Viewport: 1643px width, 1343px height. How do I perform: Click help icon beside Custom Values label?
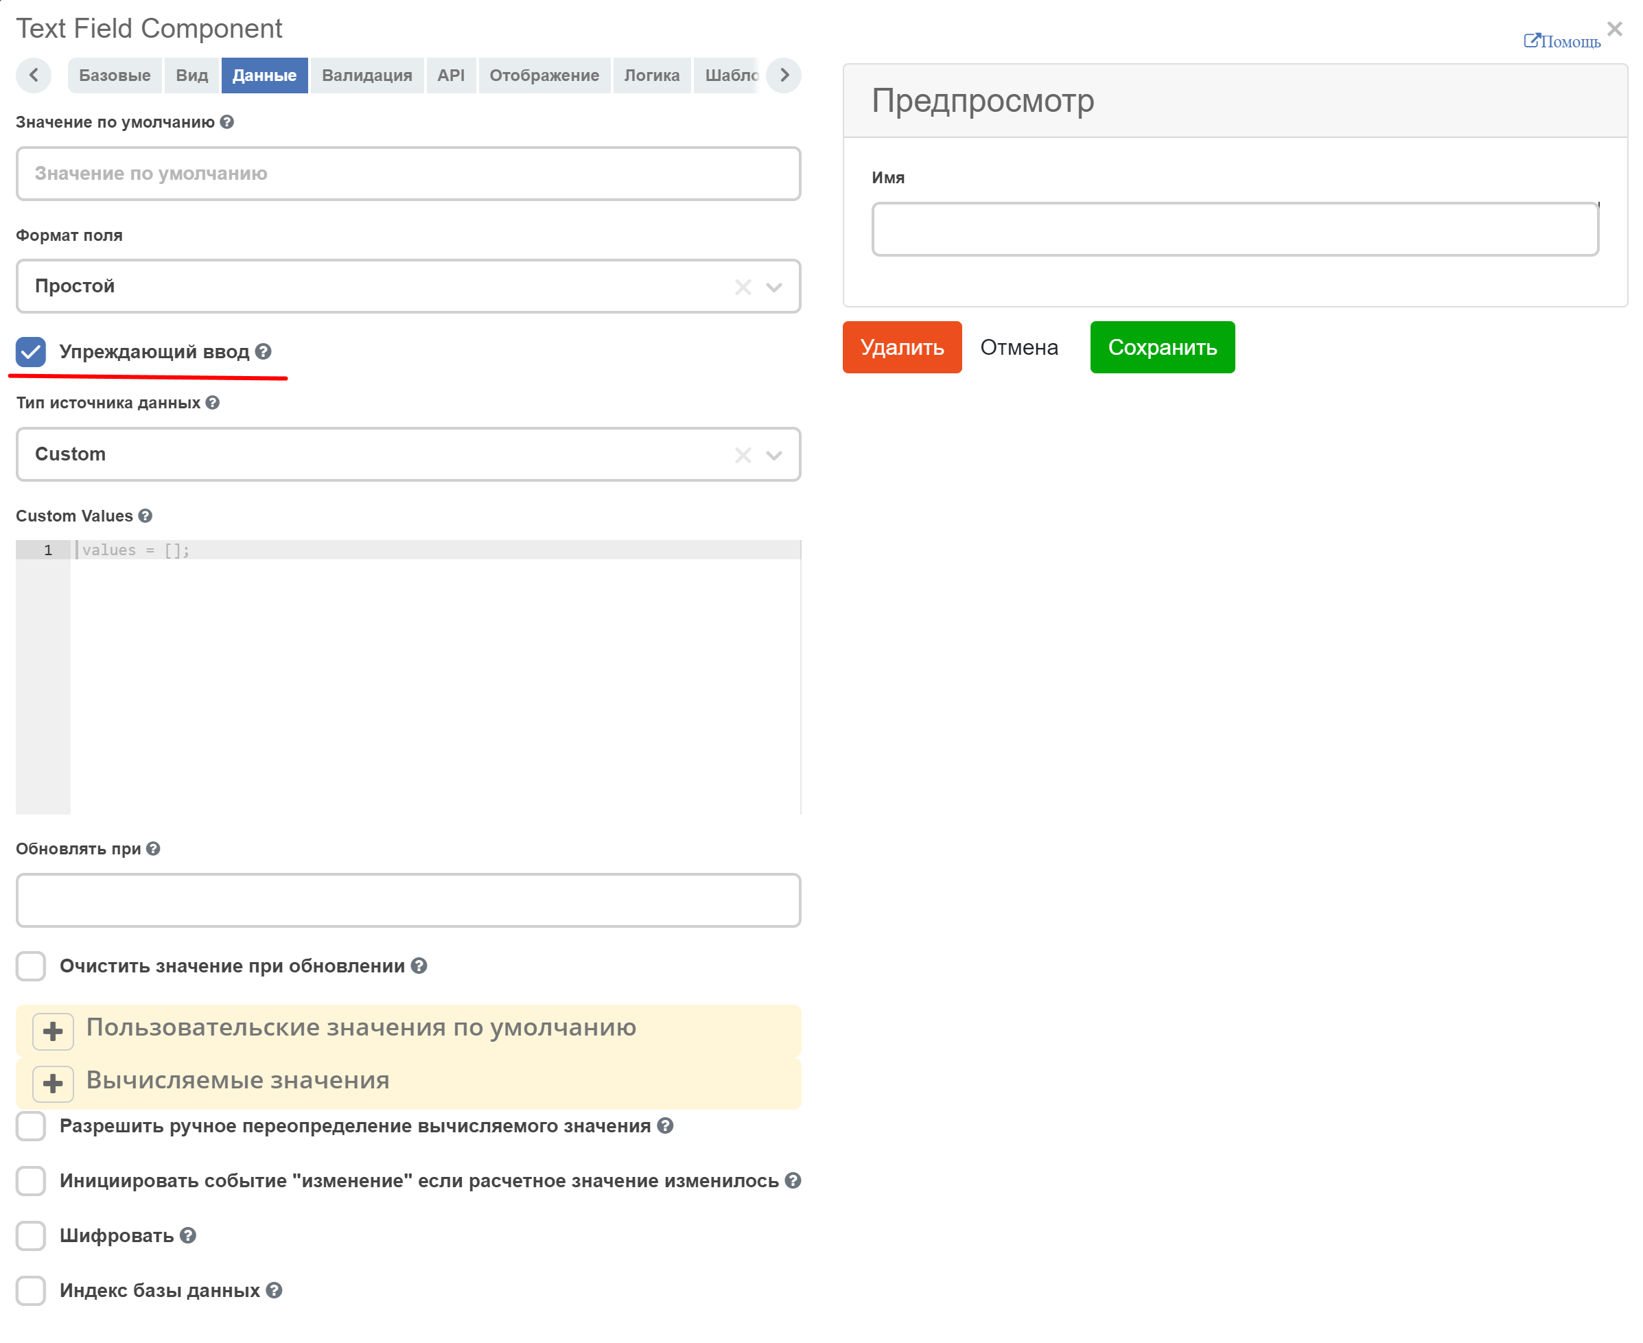pos(145,516)
